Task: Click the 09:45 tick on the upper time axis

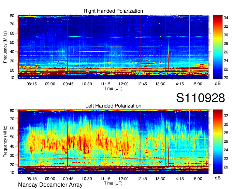Action: (68, 84)
